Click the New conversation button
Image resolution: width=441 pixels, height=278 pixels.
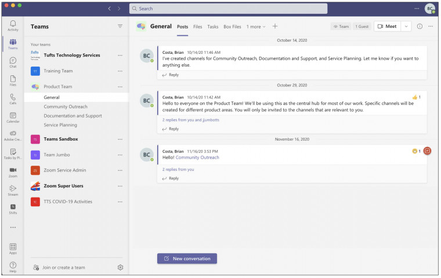(187, 258)
